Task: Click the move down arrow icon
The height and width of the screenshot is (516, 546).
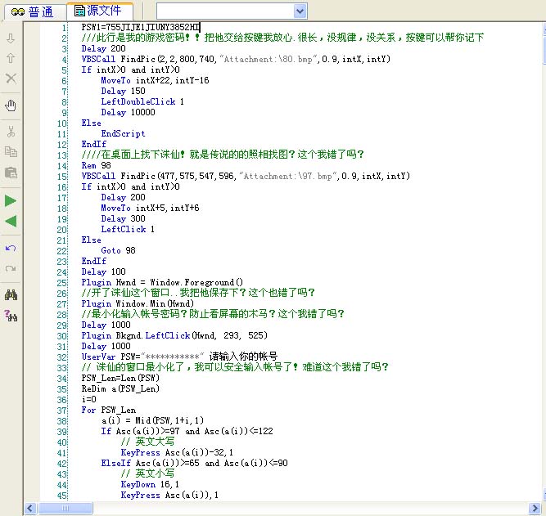Action: [11, 38]
